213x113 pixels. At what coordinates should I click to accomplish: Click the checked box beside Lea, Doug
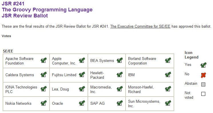pyautogui.click(x=82, y=89)
